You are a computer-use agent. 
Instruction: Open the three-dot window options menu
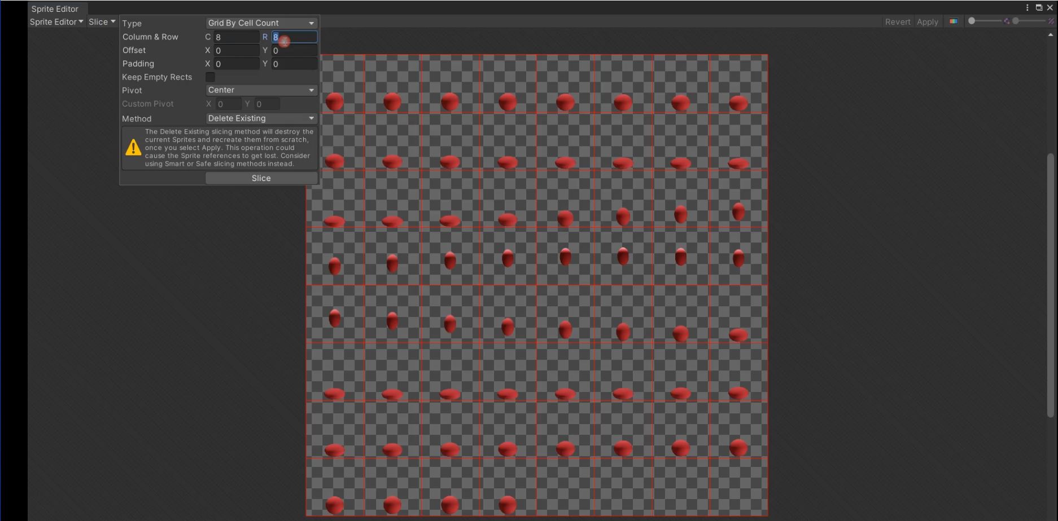point(1027,8)
